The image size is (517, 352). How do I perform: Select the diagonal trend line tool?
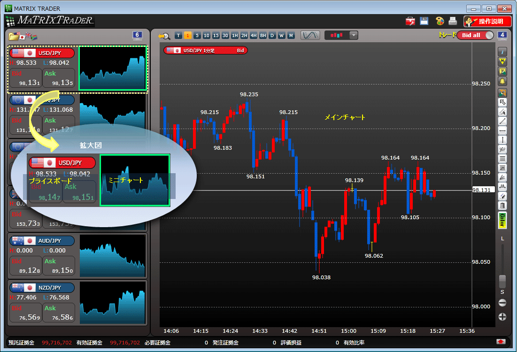(x=502, y=121)
